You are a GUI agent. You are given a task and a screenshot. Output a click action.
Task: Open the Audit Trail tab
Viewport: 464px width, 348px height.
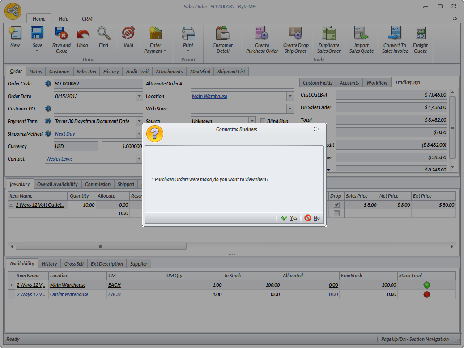coord(137,72)
